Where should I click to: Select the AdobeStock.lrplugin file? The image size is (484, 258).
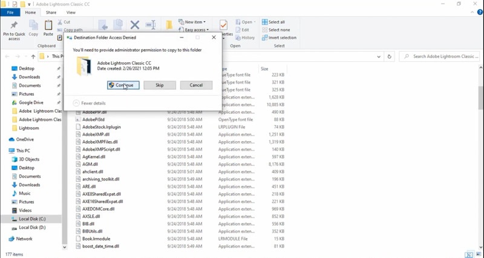[101, 127]
